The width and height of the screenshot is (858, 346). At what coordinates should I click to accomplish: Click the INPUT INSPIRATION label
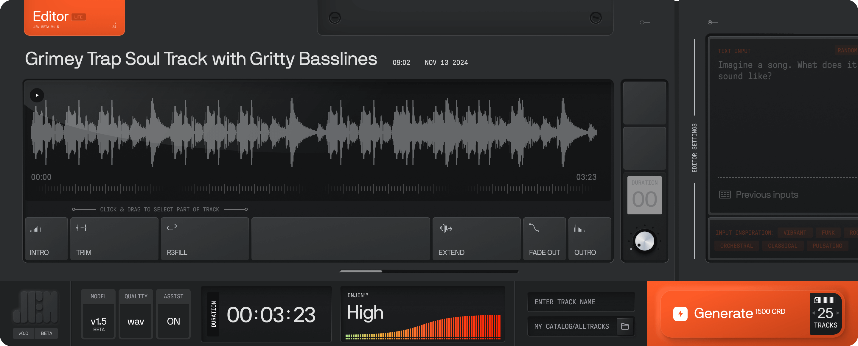point(744,233)
